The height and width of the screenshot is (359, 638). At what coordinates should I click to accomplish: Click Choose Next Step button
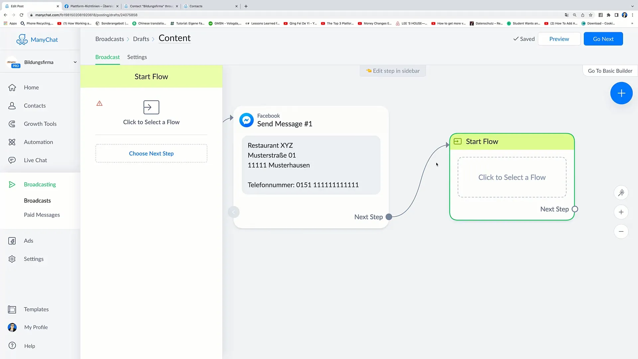152,153
